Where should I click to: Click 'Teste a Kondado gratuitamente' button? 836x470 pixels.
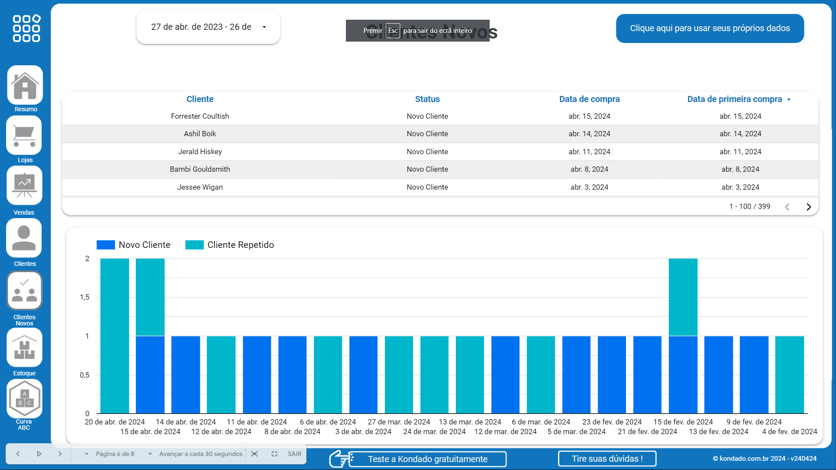(x=427, y=459)
